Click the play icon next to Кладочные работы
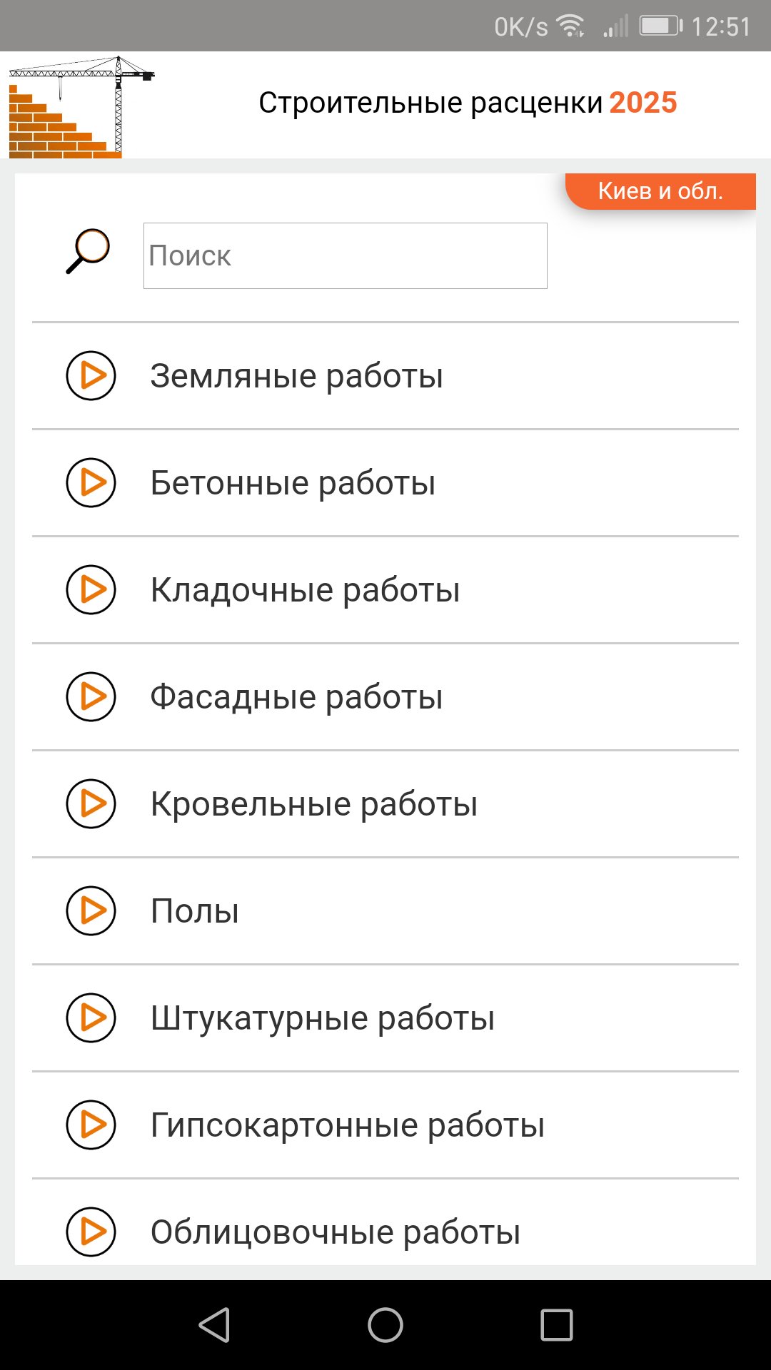 91,589
